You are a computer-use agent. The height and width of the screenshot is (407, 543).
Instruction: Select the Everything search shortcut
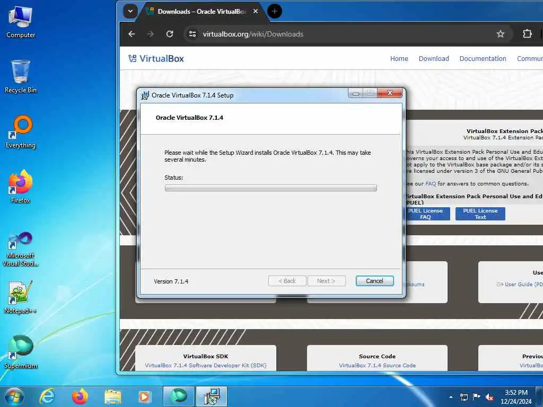click(x=21, y=132)
